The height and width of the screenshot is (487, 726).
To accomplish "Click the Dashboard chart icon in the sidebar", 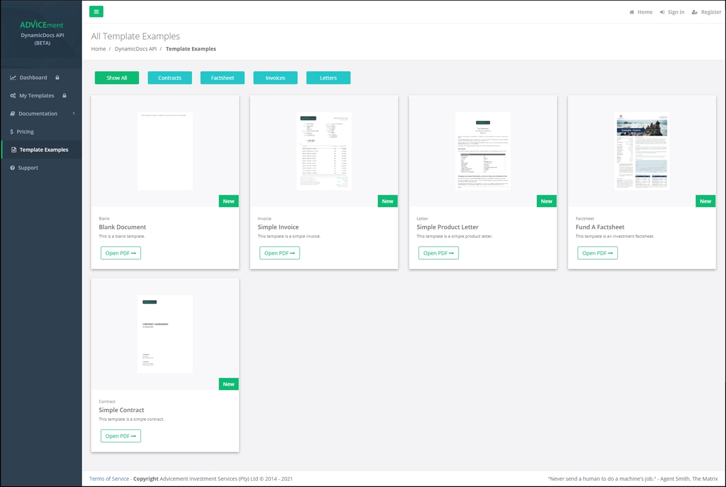I will tap(13, 78).
